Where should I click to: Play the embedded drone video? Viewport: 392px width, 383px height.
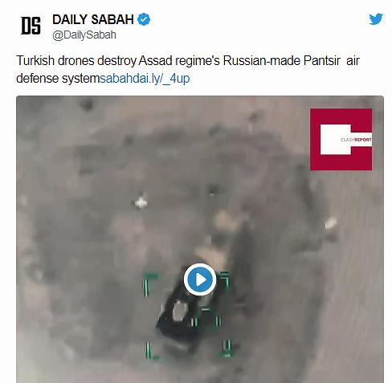(200, 279)
